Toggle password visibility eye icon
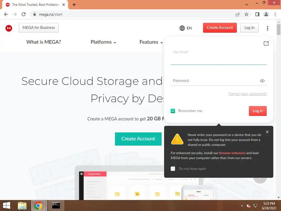The width and height of the screenshot is (281, 211). click(262, 81)
